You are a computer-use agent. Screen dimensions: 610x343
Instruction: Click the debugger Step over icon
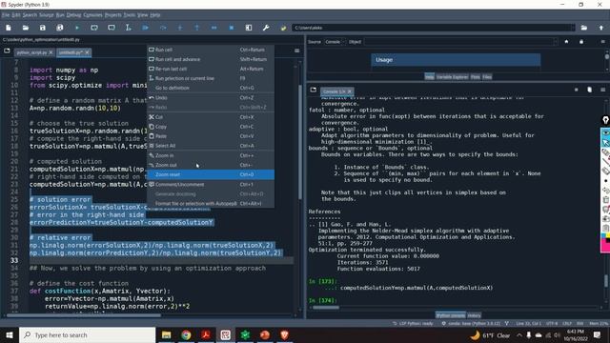click(x=163, y=28)
